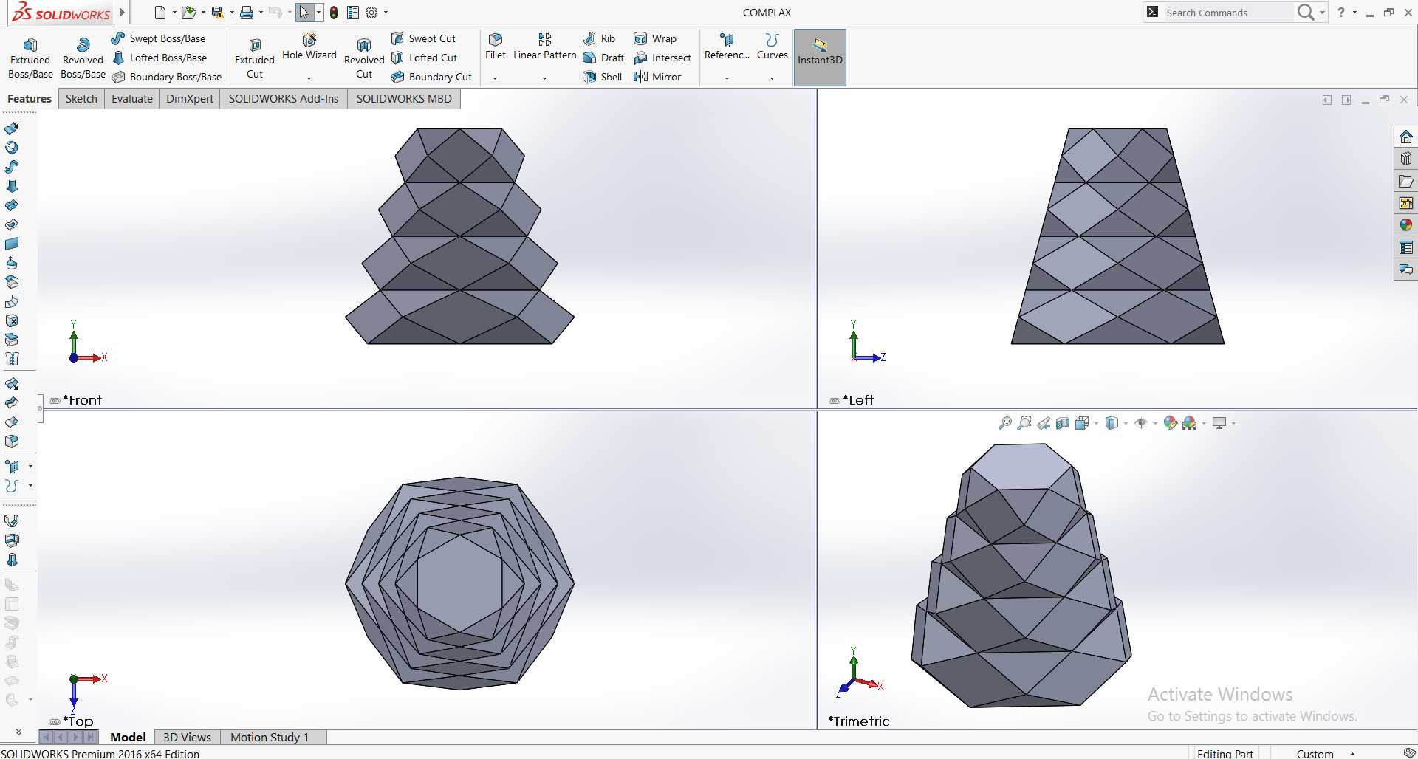Expand the Reference Geometry dropdown arrow
Image resolution: width=1418 pixels, height=759 pixels.
pyautogui.click(x=727, y=78)
